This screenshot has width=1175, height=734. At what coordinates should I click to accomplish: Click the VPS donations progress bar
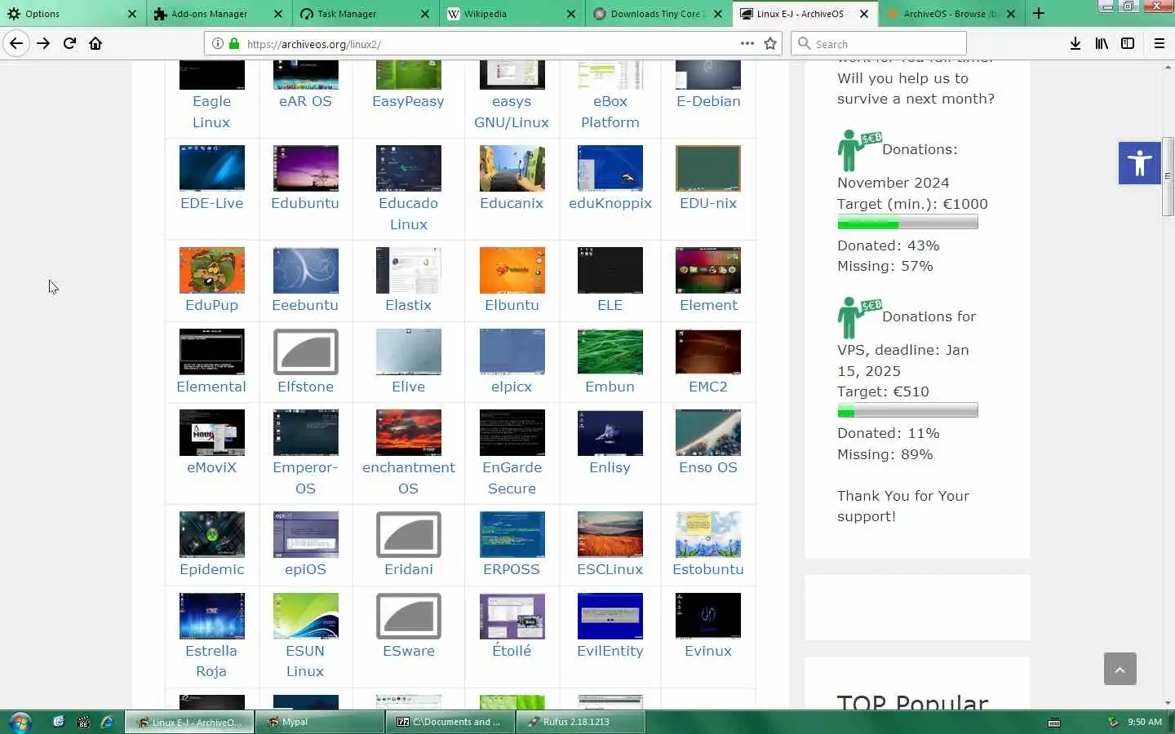click(x=907, y=410)
